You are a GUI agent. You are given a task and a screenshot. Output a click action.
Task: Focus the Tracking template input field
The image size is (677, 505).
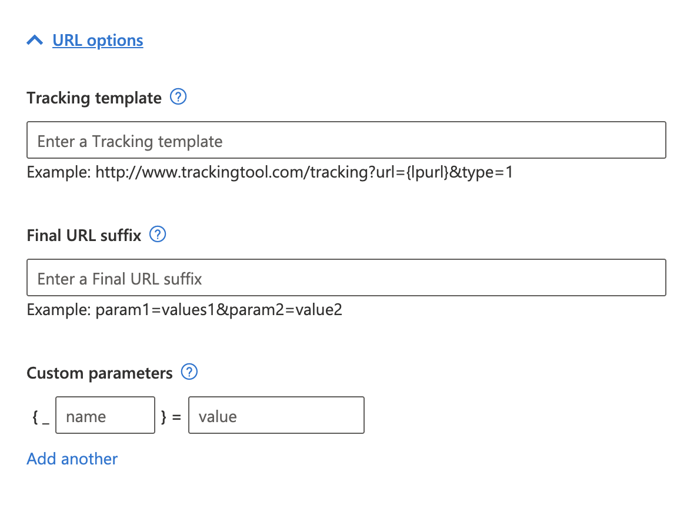(346, 141)
